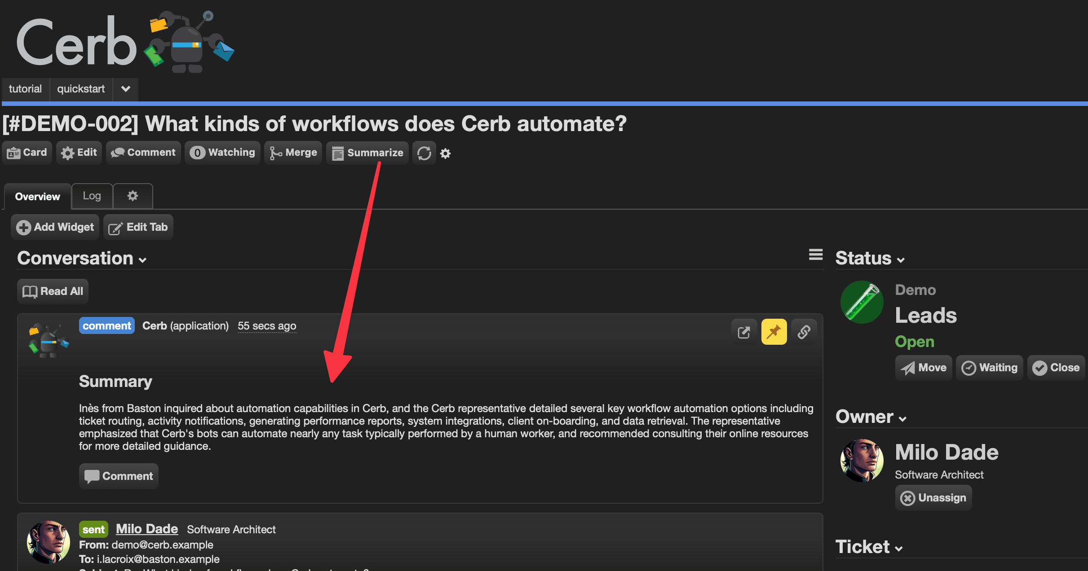The height and width of the screenshot is (571, 1088).
Task: Toggle the yellow pin on comment
Action: click(774, 332)
